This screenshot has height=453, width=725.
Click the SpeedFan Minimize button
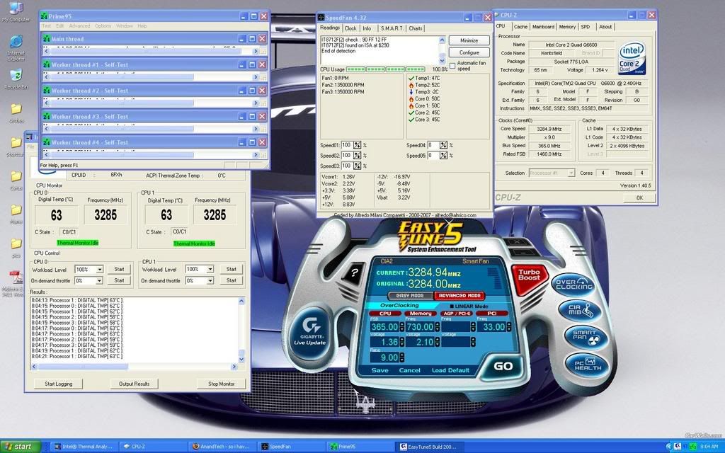[x=469, y=40]
